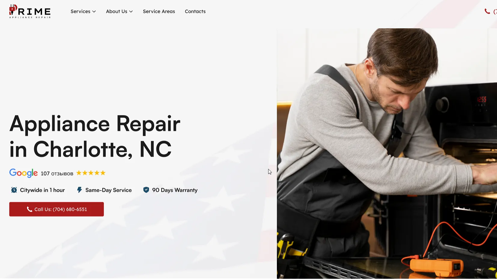
Task: Click the technician repairing oven photo
Action: click(387, 153)
